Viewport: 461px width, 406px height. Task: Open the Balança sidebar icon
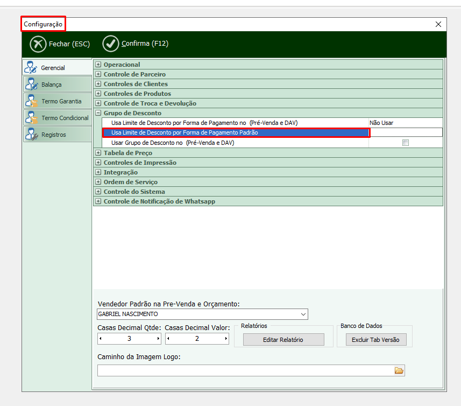[x=32, y=85]
